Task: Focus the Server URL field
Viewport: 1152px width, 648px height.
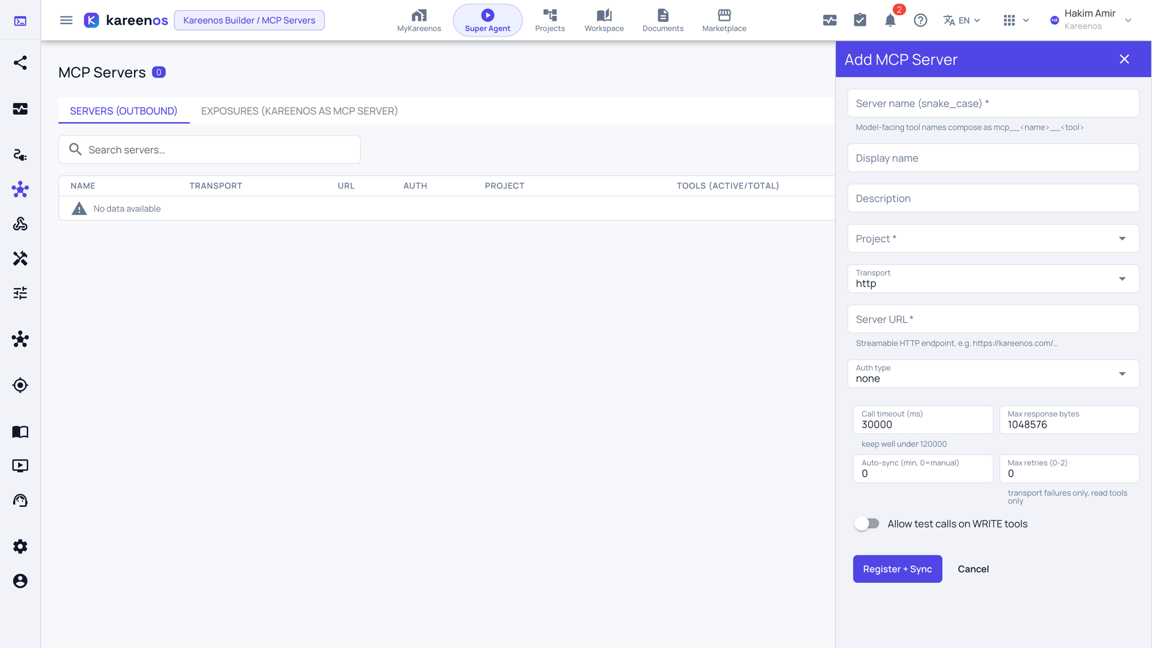Action: point(993,319)
